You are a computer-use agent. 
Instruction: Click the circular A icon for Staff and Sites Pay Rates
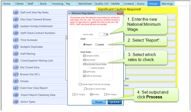point(16,13)
